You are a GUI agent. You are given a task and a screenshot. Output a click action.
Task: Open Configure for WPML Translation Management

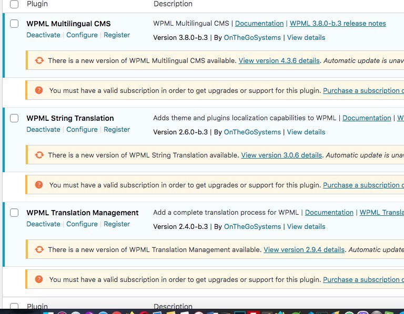[82, 224]
